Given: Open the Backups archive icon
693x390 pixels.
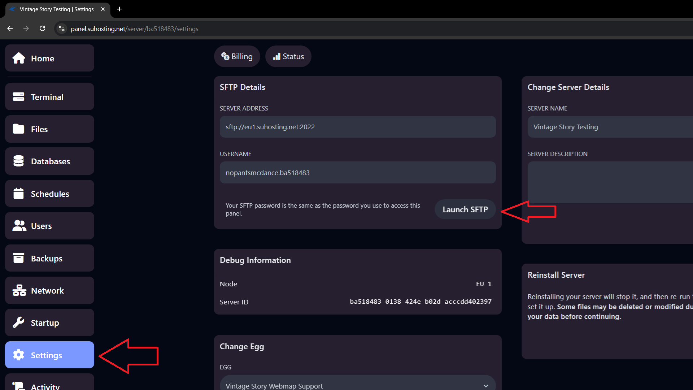Looking at the screenshot, I should tap(18, 258).
